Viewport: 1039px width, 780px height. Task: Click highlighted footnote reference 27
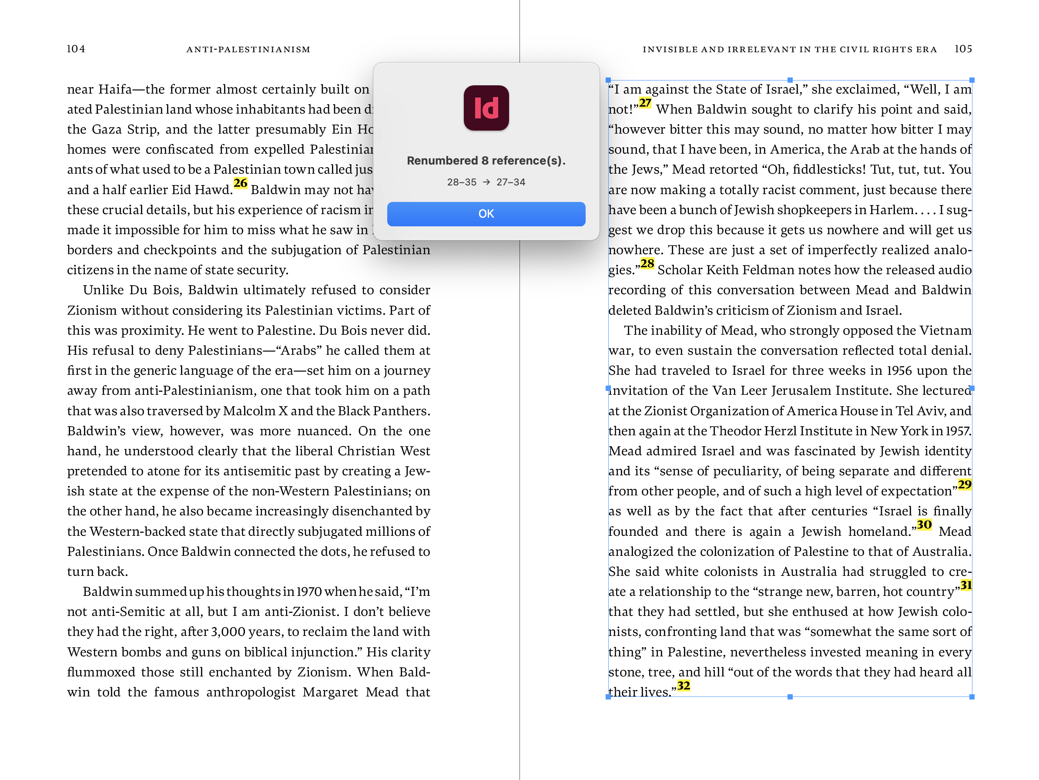(x=645, y=103)
